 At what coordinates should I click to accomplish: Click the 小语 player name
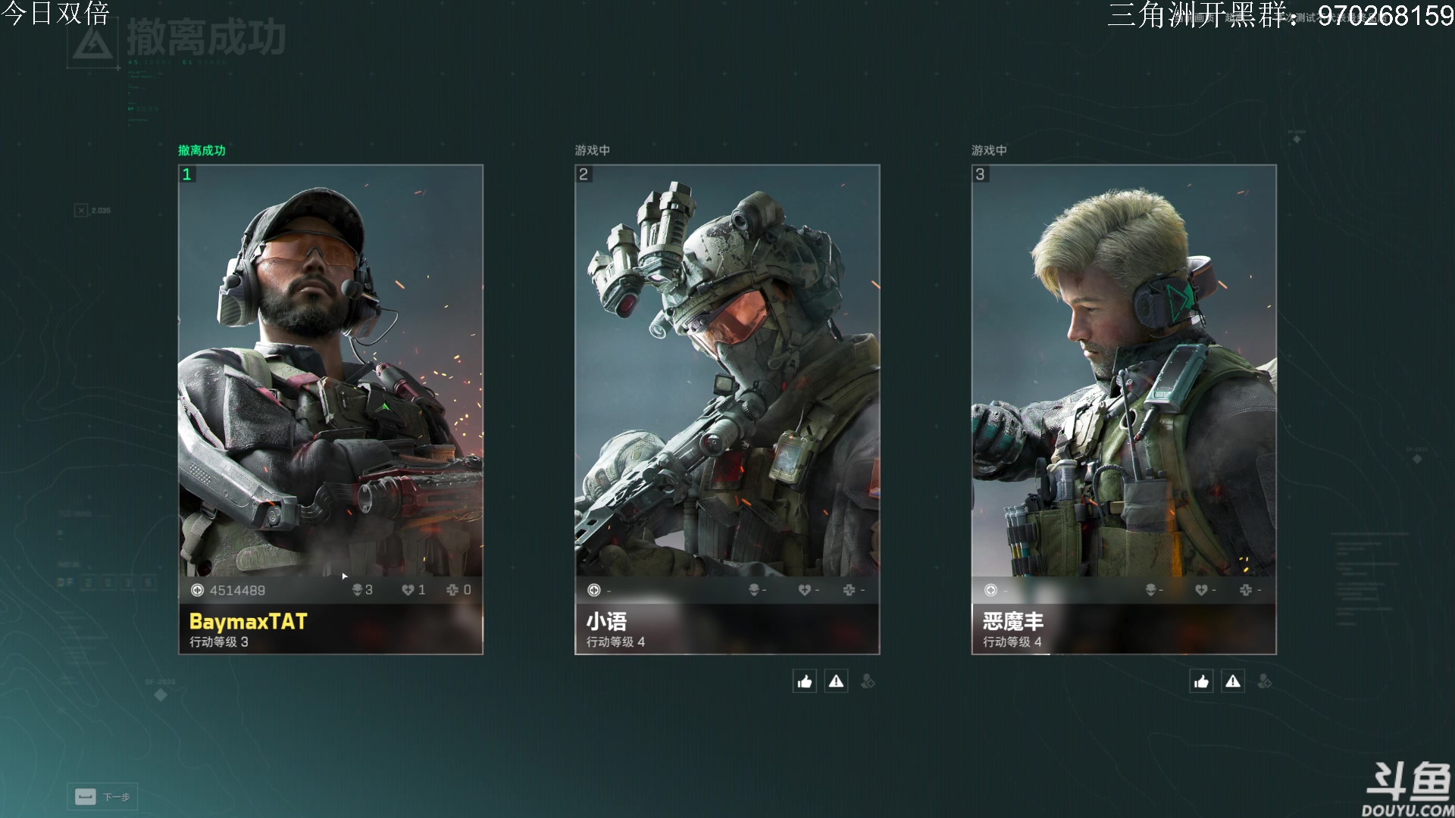click(x=606, y=622)
